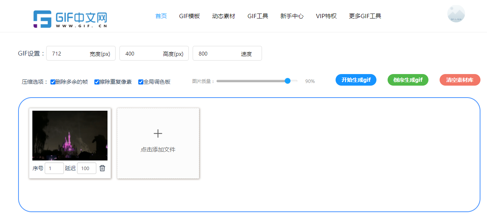Viewport: 487px width, 216px height.
Task: Select the castle frame thumbnail
Action: click(70, 135)
